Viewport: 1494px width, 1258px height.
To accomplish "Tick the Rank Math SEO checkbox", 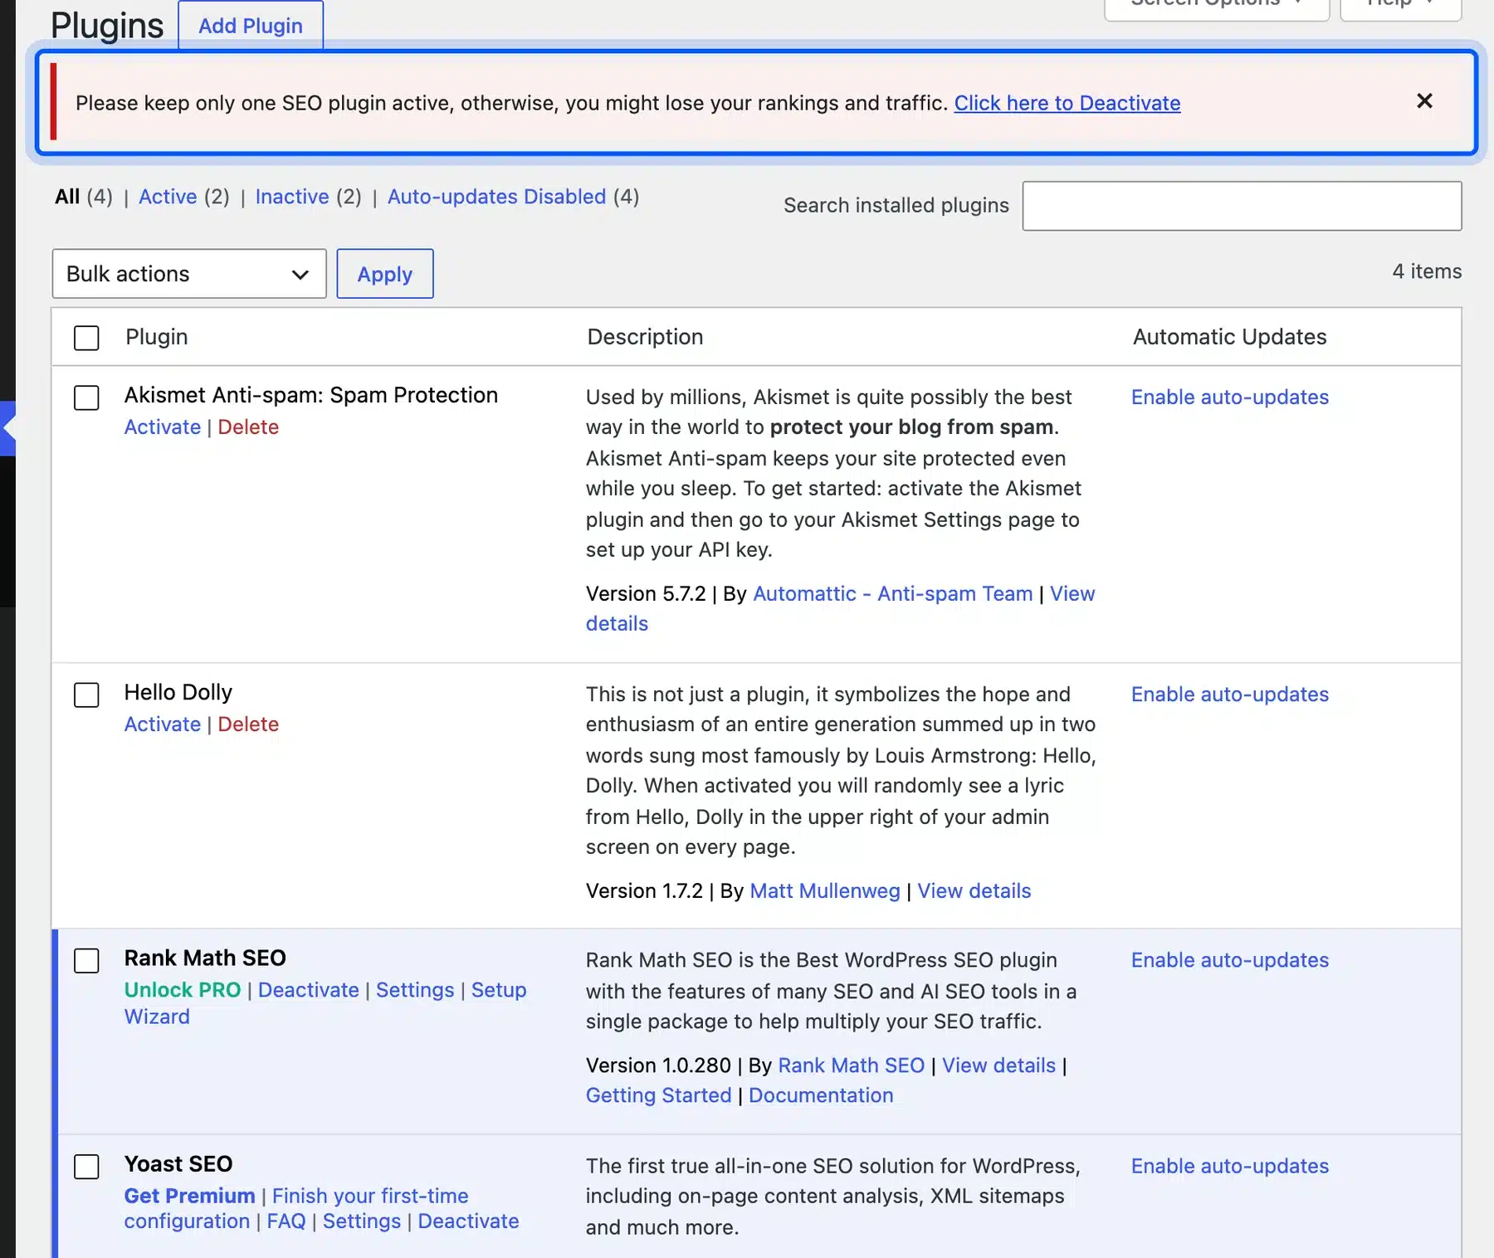I will [x=86, y=960].
